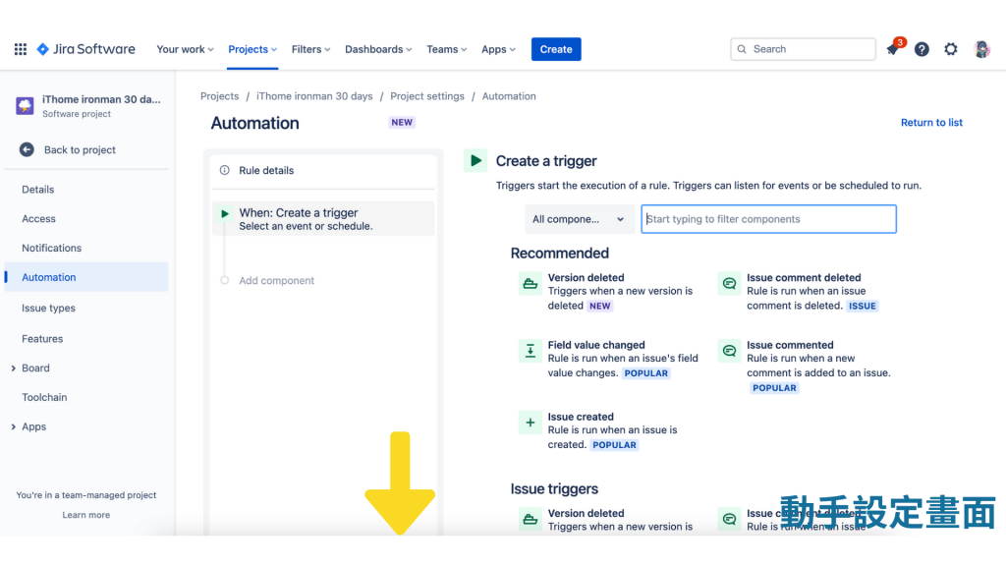1006x566 pixels.
Task: Open the user profile avatar
Action: click(x=981, y=49)
